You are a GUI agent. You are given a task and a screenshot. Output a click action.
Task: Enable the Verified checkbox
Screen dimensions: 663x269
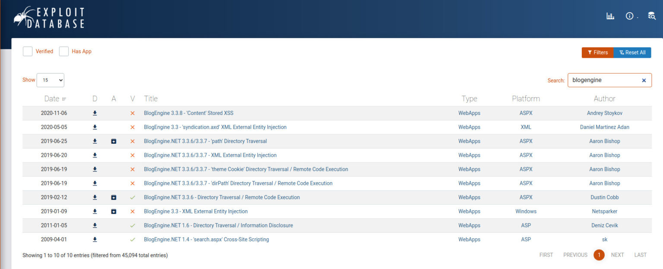click(x=28, y=51)
